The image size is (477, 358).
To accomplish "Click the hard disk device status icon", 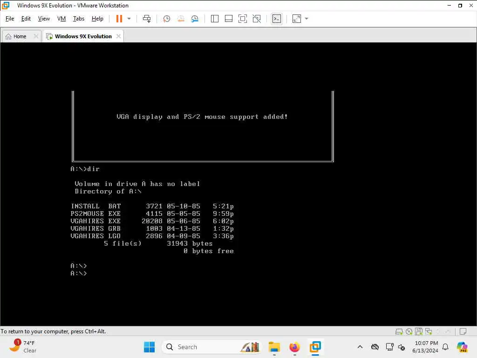I will click(x=399, y=331).
